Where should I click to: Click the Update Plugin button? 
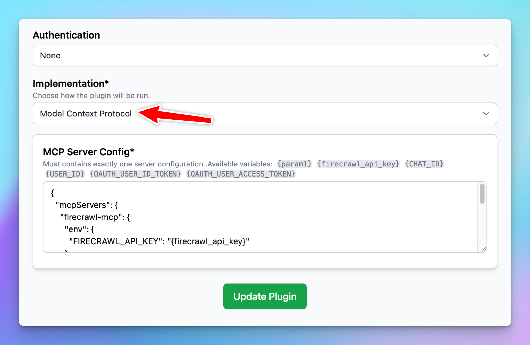(264, 296)
